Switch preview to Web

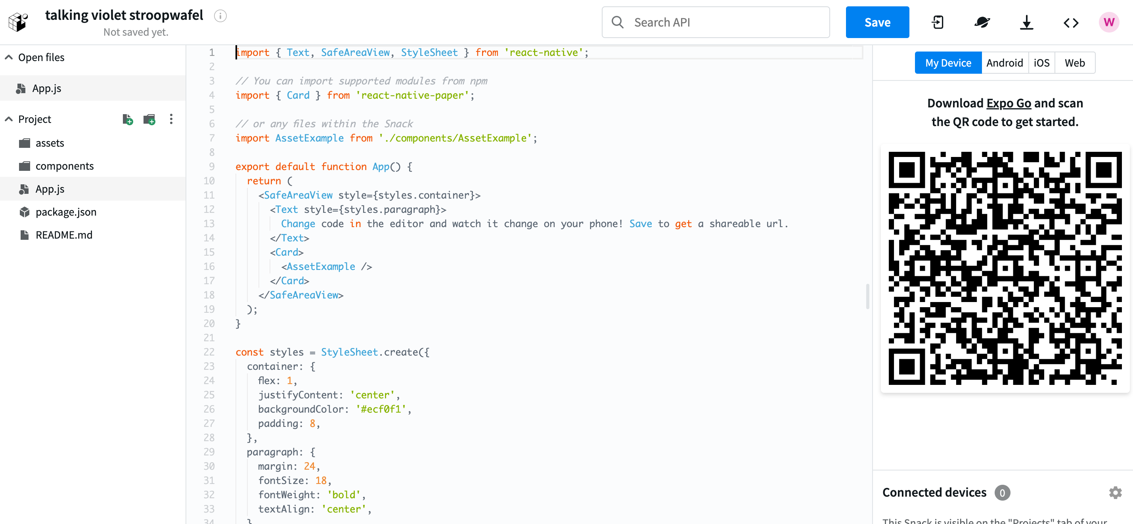click(1074, 63)
